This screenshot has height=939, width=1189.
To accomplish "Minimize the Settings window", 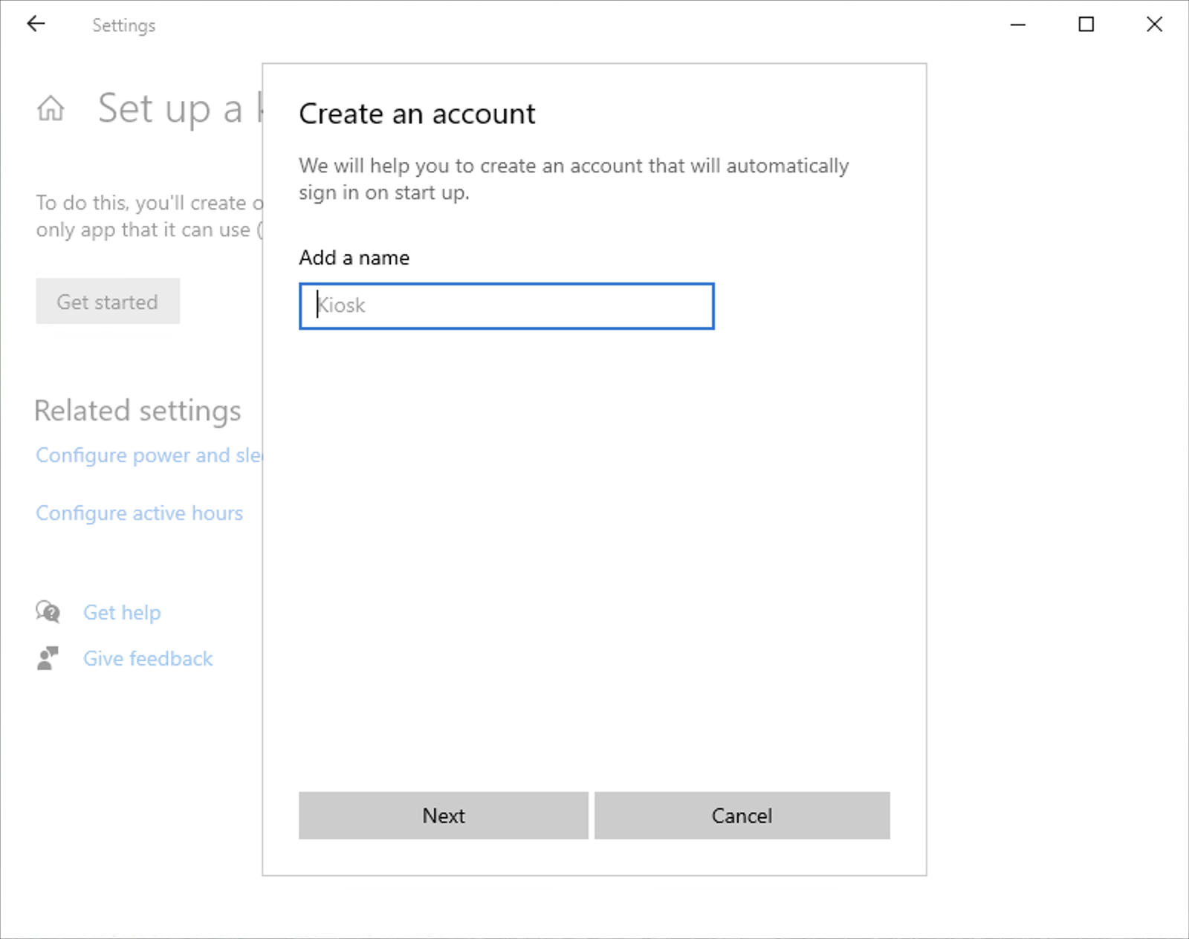I will click(x=1018, y=25).
